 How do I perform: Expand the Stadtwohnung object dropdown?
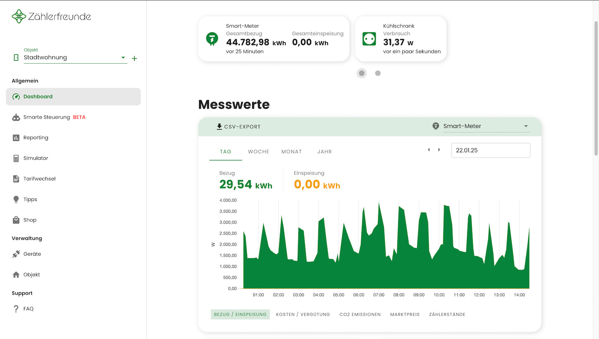coord(123,58)
